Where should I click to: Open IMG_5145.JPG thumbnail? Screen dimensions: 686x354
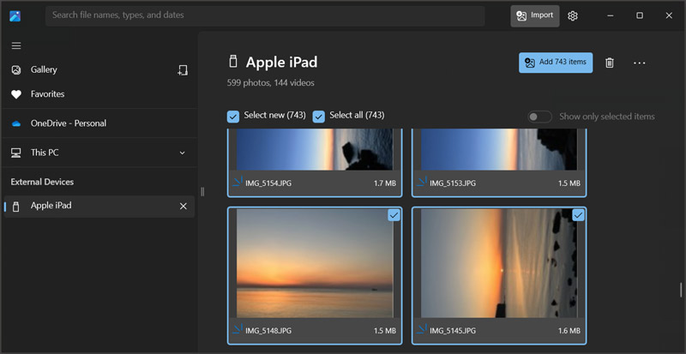tap(499, 263)
